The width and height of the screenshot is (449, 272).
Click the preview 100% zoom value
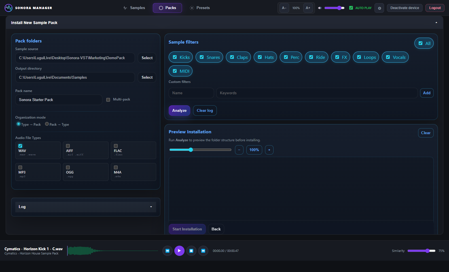click(x=254, y=150)
